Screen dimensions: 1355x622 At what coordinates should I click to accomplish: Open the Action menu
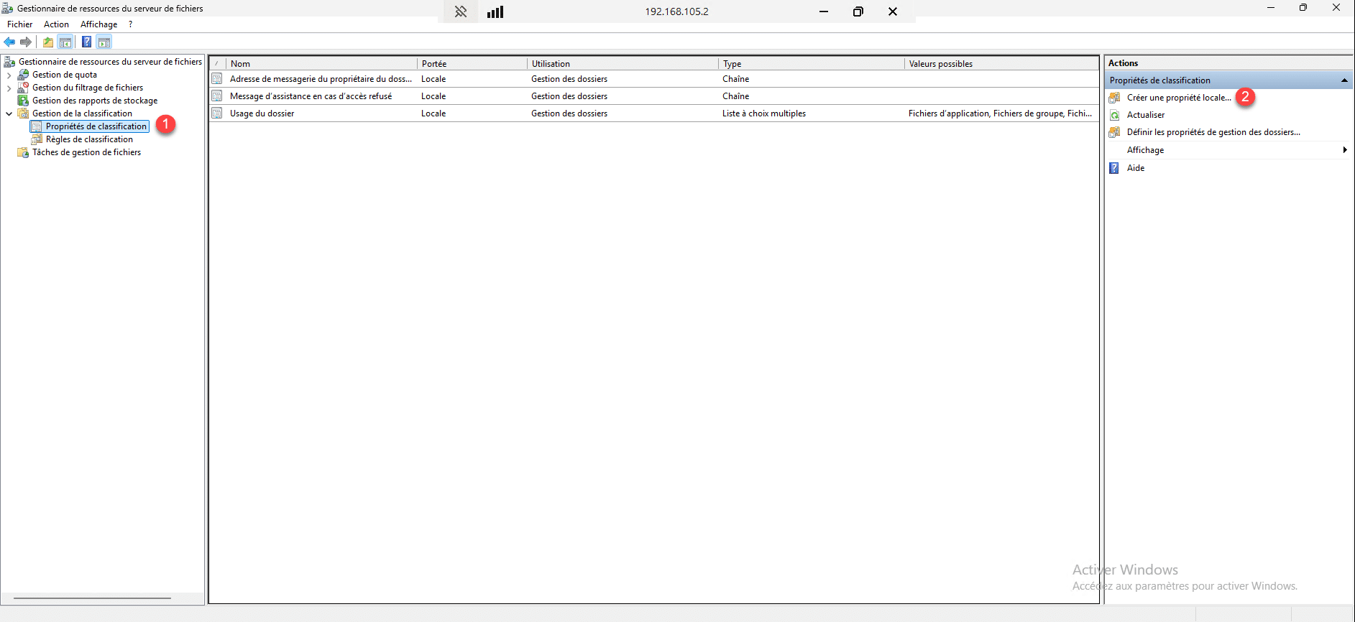[56, 24]
